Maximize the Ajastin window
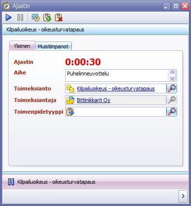This screenshot has height=206, width=191. 176,6
